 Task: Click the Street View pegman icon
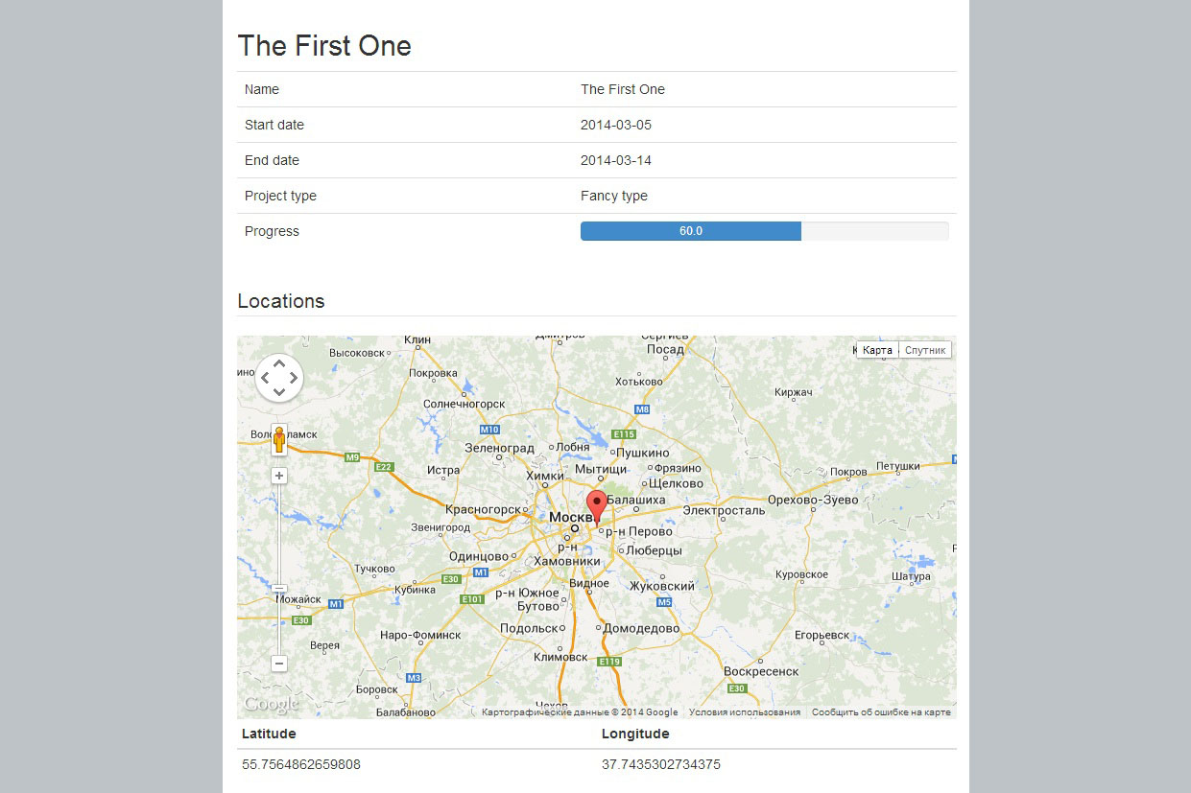point(279,439)
